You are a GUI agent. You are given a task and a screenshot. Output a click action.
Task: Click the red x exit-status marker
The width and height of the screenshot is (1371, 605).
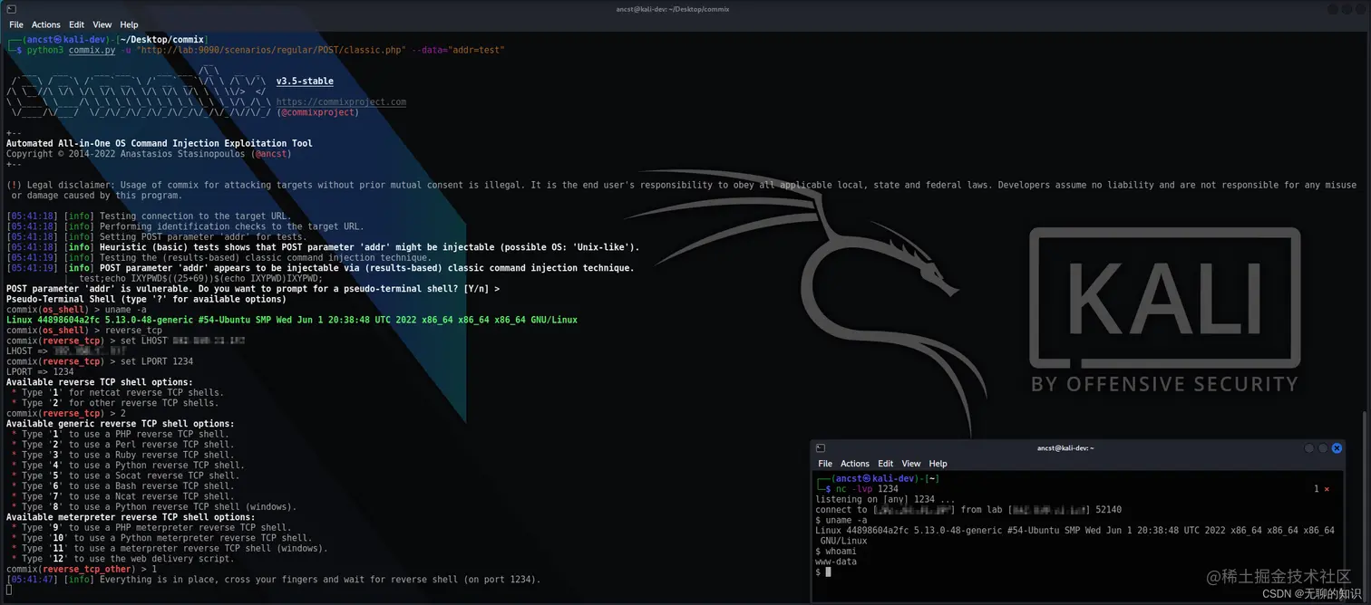1327,489
